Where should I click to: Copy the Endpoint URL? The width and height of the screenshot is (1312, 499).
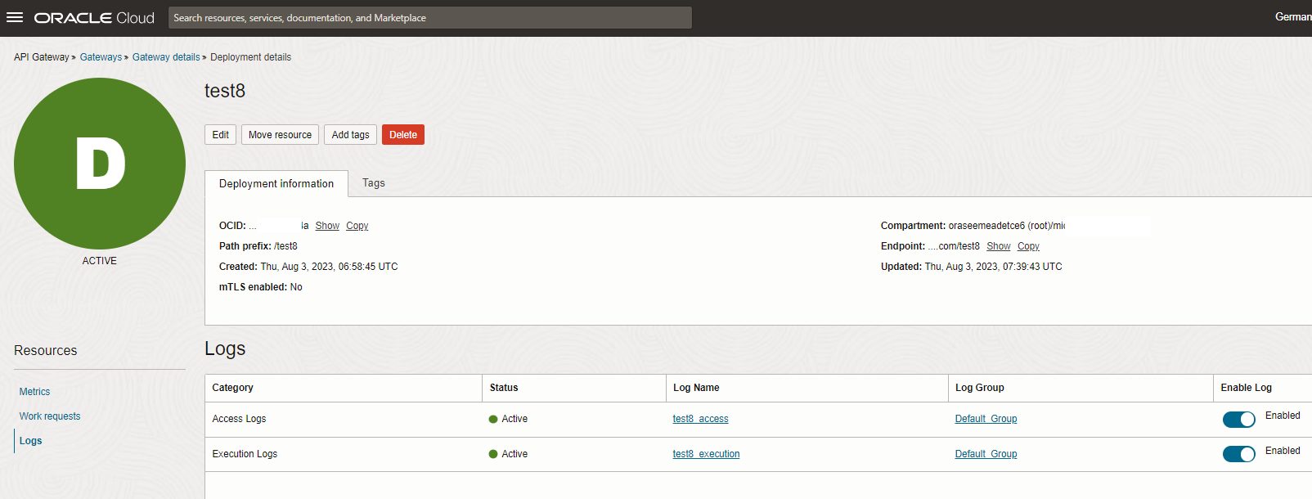pos(1028,246)
